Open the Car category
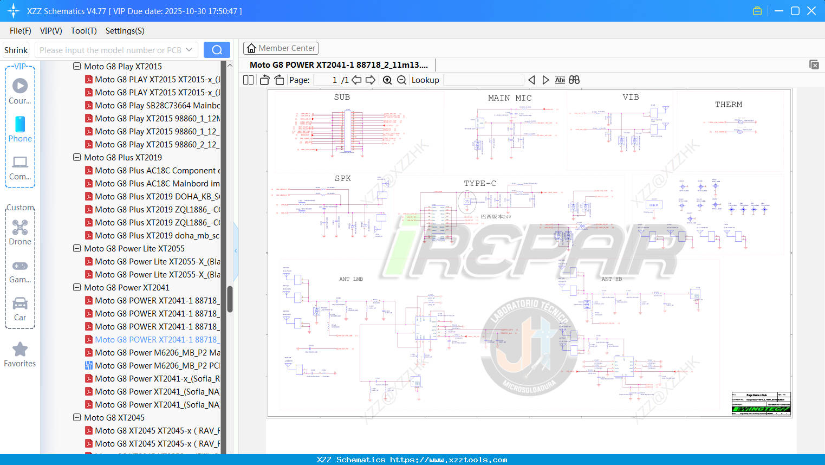The width and height of the screenshot is (825, 465). coord(20,309)
